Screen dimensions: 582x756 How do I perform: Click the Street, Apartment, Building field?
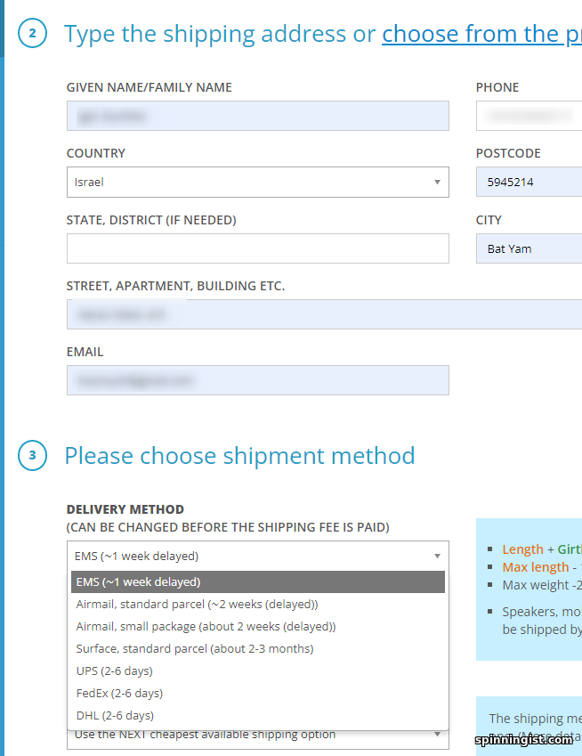coord(324,314)
